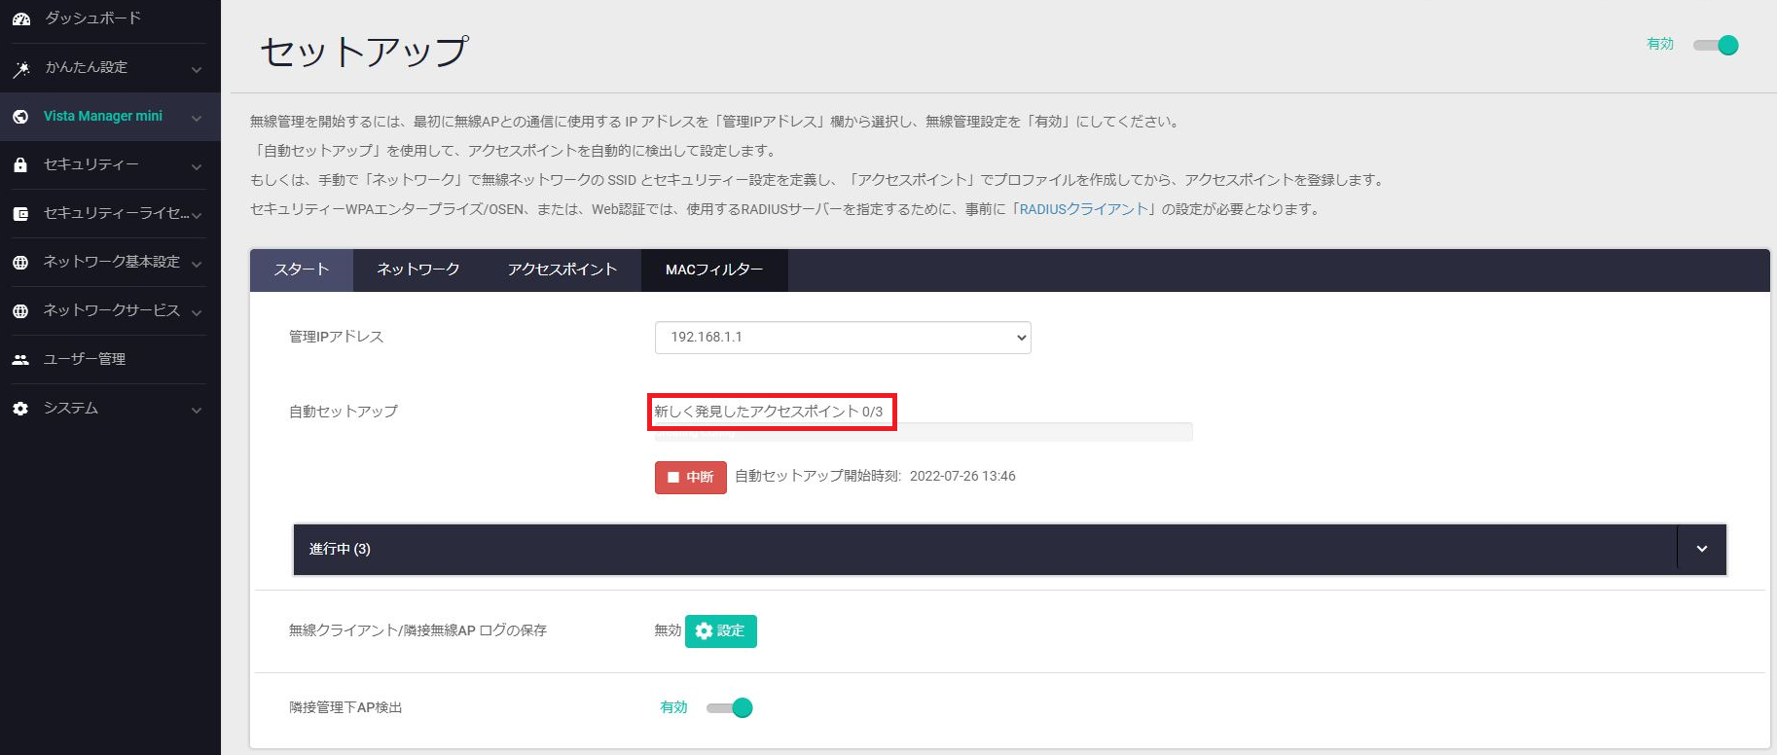The image size is (1777, 755).
Task: Click the auto setup progress bar
Action: tap(924, 433)
